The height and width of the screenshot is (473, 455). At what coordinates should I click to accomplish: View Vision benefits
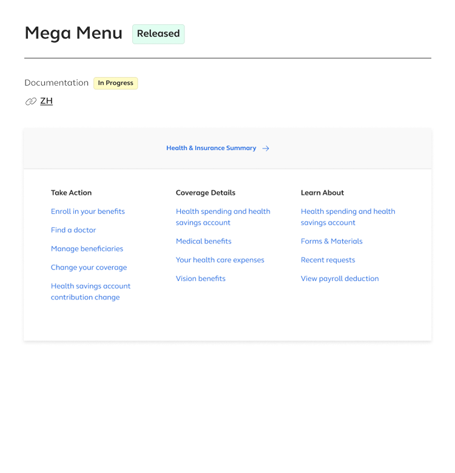pos(200,279)
